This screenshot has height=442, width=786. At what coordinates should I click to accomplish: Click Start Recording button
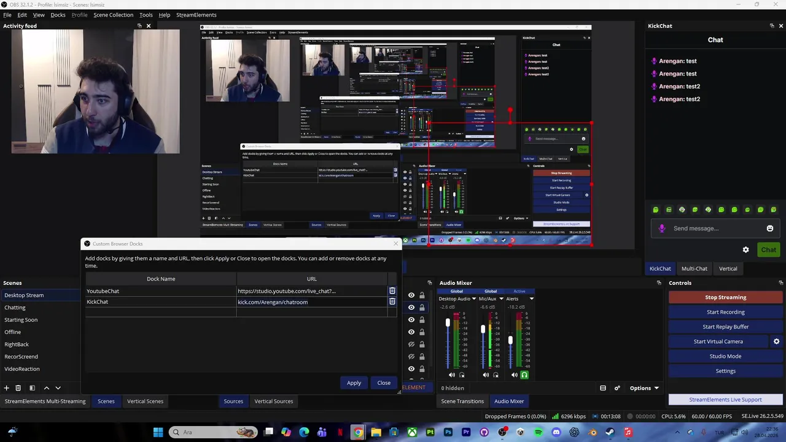click(725, 312)
